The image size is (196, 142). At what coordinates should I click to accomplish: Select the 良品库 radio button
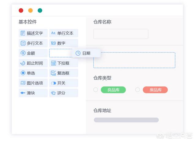coord(96,90)
